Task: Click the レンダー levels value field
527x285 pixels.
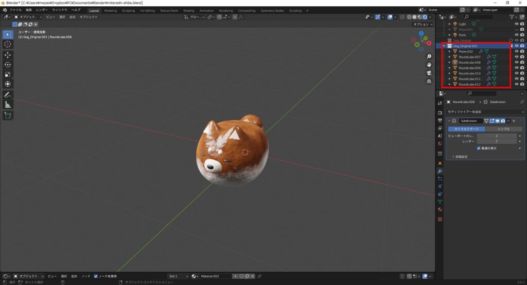Action: (x=497, y=141)
